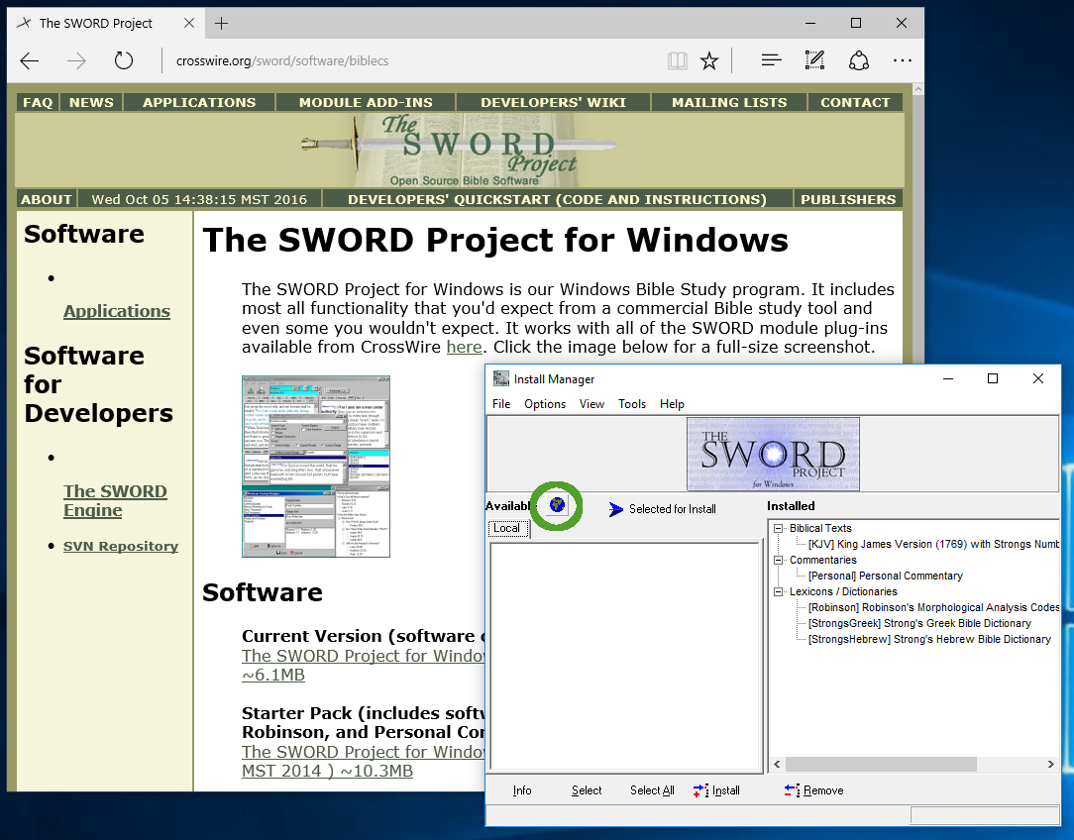Click the SWORD for Windows screenshot thumbnail
Screen dimensions: 1074x840
coord(316,466)
